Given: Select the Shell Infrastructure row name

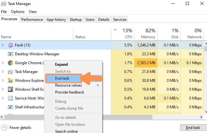Looking at the screenshot, I should (29, 107).
